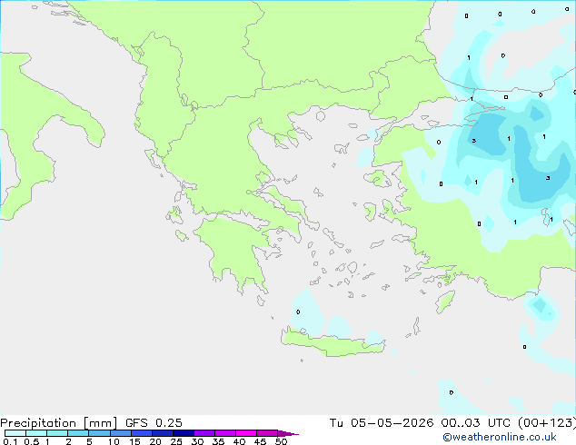
Task: Click the '00..03 UTC' time range text
Action: click(x=476, y=423)
